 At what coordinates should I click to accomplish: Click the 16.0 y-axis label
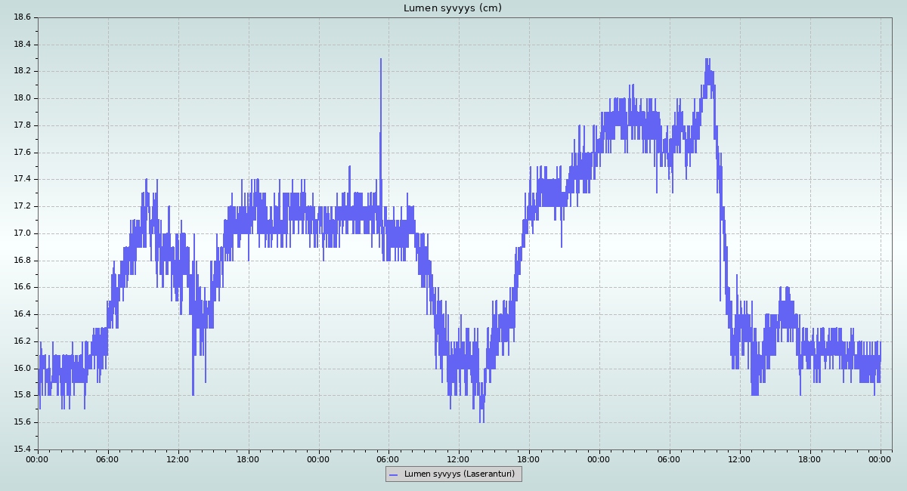tap(21, 369)
